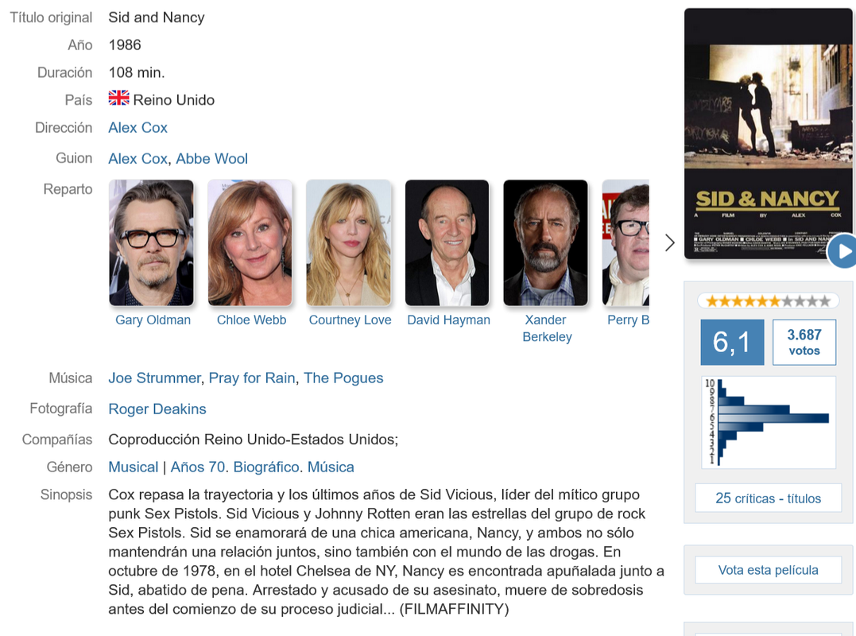Open the '25 críticas - títulos' button
Screen dimensions: 856x636
click(768, 498)
